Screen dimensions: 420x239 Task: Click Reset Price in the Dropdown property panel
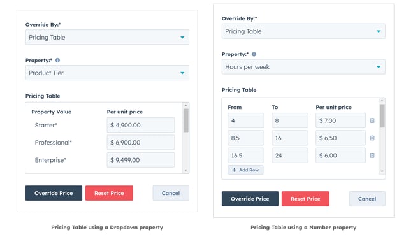tap(109, 193)
